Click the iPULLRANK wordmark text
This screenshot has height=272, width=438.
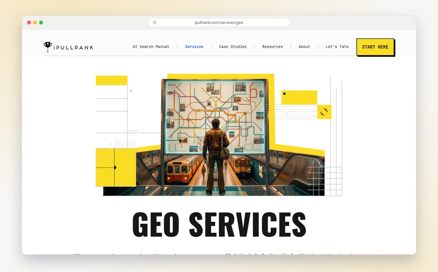73,48
